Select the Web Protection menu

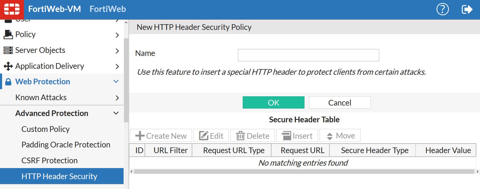pos(62,82)
